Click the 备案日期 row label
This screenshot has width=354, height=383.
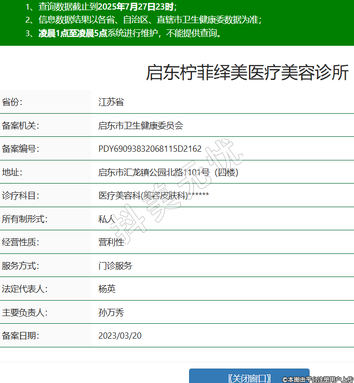pos(20,336)
